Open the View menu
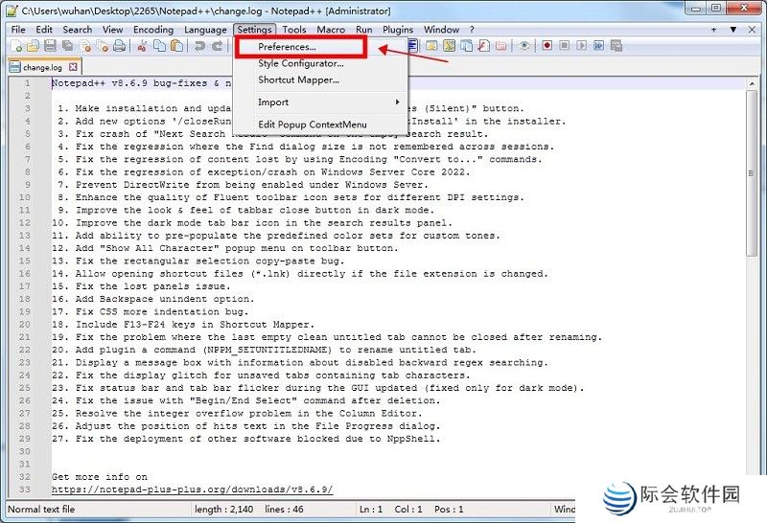This screenshot has height=523, width=767. (x=112, y=30)
